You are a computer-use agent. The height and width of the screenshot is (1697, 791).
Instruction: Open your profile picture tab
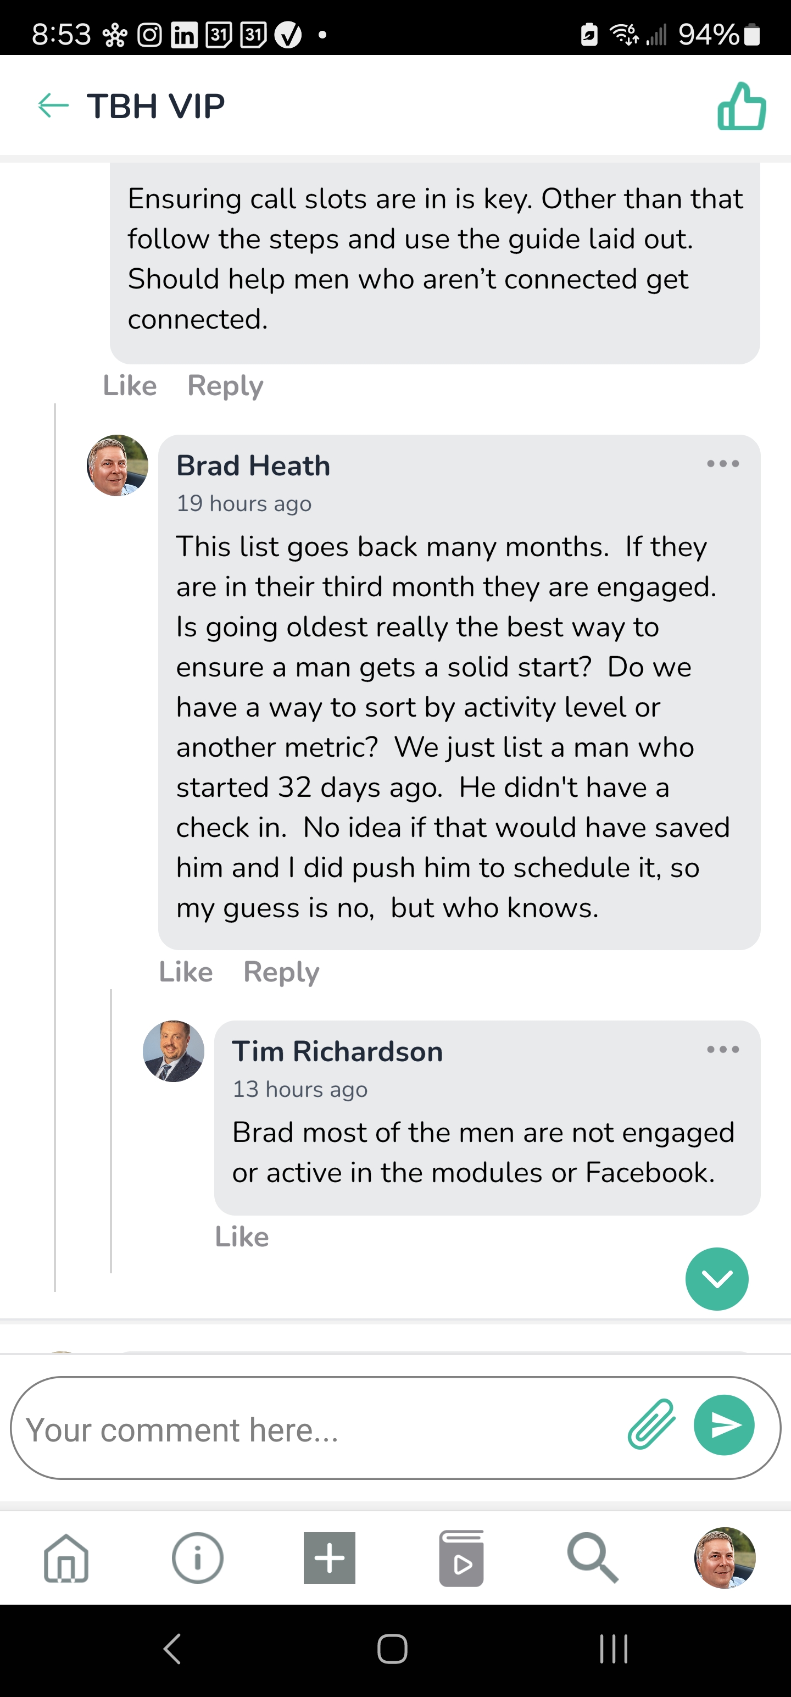point(725,1557)
